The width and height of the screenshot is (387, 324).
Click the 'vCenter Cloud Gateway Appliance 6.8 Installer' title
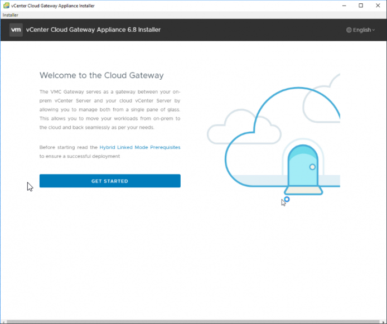93,30
